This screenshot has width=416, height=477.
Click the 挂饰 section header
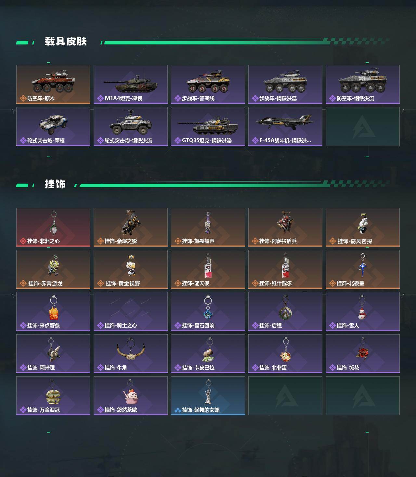55,184
